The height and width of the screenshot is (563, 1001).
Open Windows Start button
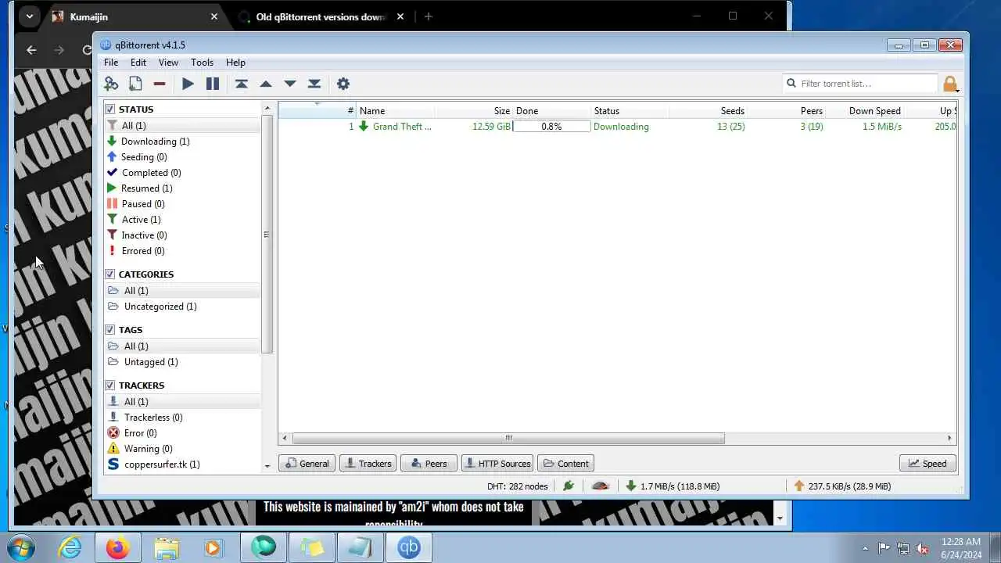pyautogui.click(x=21, y=547)
